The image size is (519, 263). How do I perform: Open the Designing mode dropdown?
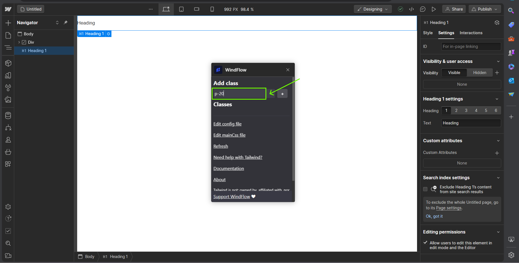pyautogui.click(x=372, y=9)
